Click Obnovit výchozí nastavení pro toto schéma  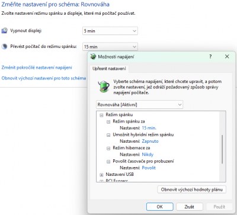[44, 78]
